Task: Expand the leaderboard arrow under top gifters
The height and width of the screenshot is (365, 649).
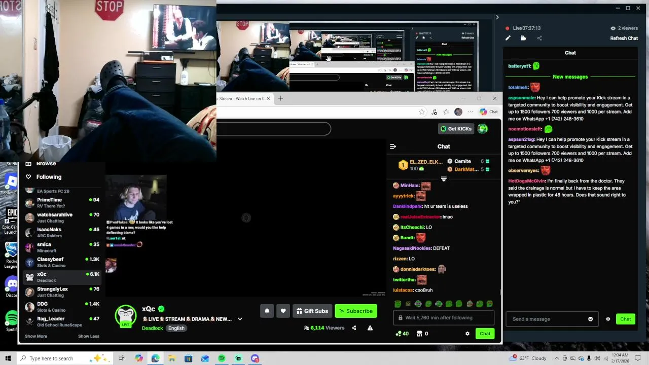Action: tap(444, 179)
